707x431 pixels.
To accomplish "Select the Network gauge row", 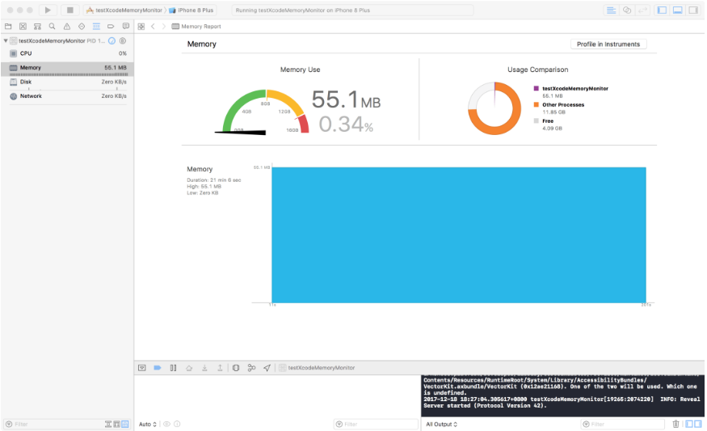I will point(68,96).
